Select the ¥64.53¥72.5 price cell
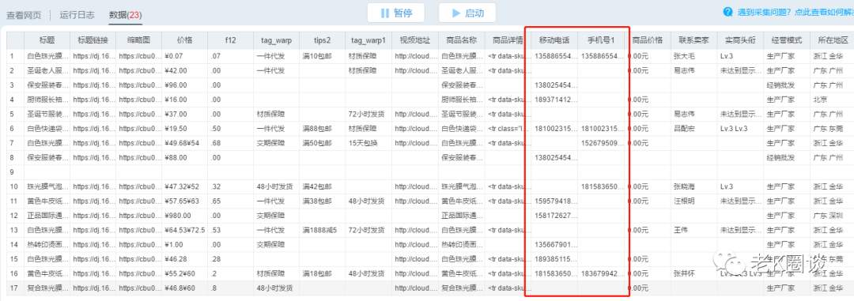 point(184,230)
